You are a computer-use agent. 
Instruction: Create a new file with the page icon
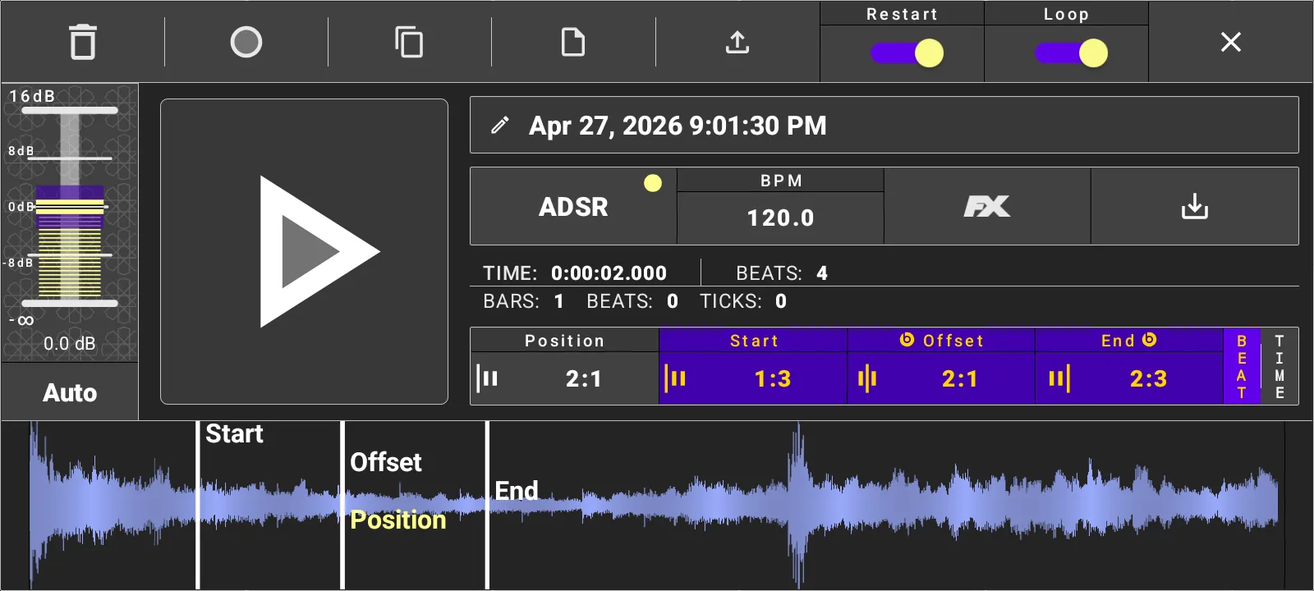(573, 42)
